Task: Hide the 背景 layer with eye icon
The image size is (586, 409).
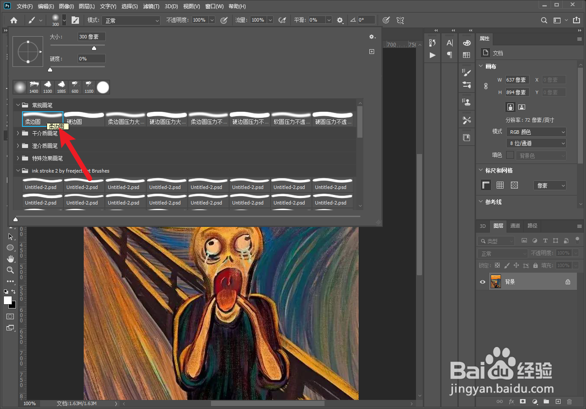Action: tap(482, 282)
